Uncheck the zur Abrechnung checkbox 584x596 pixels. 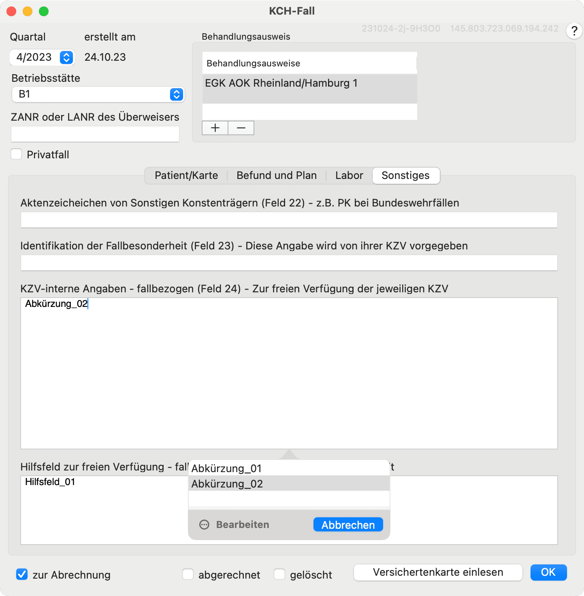(22, 575)
